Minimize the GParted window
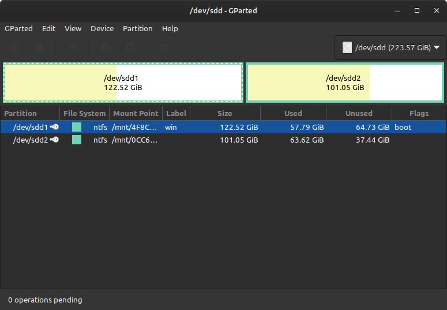Viewport: 447px width, 310px height. [397, 10]
